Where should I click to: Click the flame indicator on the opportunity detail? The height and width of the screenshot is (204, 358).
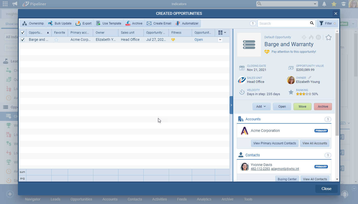pos(311,37)
